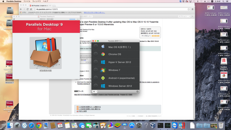Viewport: 231px width, 130px height.
Task: Click the インストール label under installer
Action: click(x=46, y=70)
